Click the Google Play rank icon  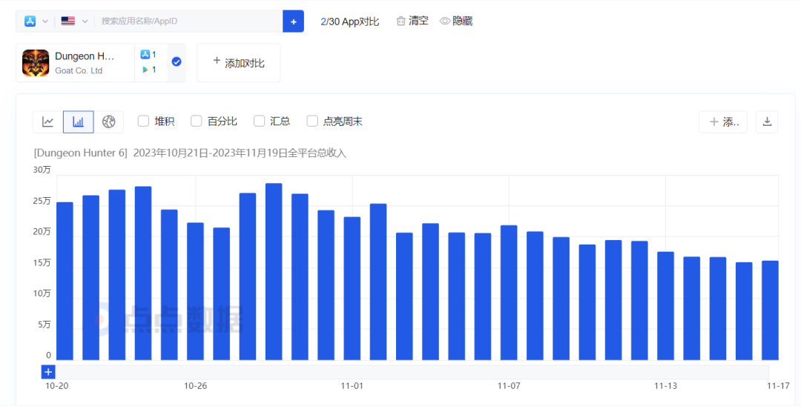click(x=145, y=70)
